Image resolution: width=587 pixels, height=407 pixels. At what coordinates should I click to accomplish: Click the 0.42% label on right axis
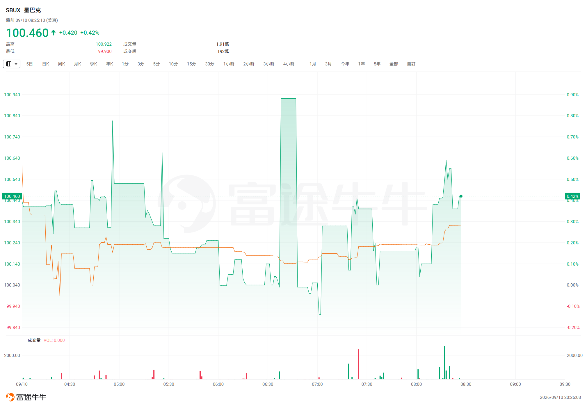pos(572,196)
